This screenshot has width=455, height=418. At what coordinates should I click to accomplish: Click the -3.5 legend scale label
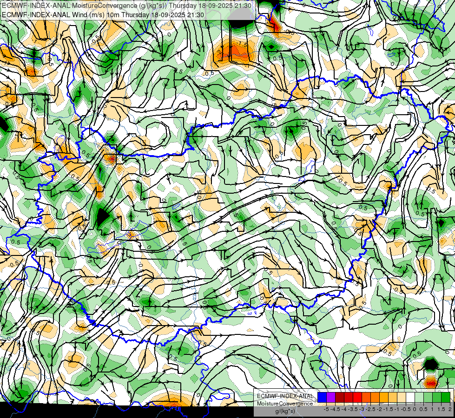(353, 409)
